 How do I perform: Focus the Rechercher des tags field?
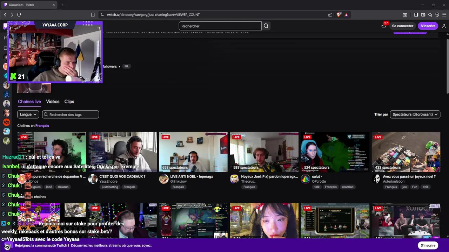(71, 114)
